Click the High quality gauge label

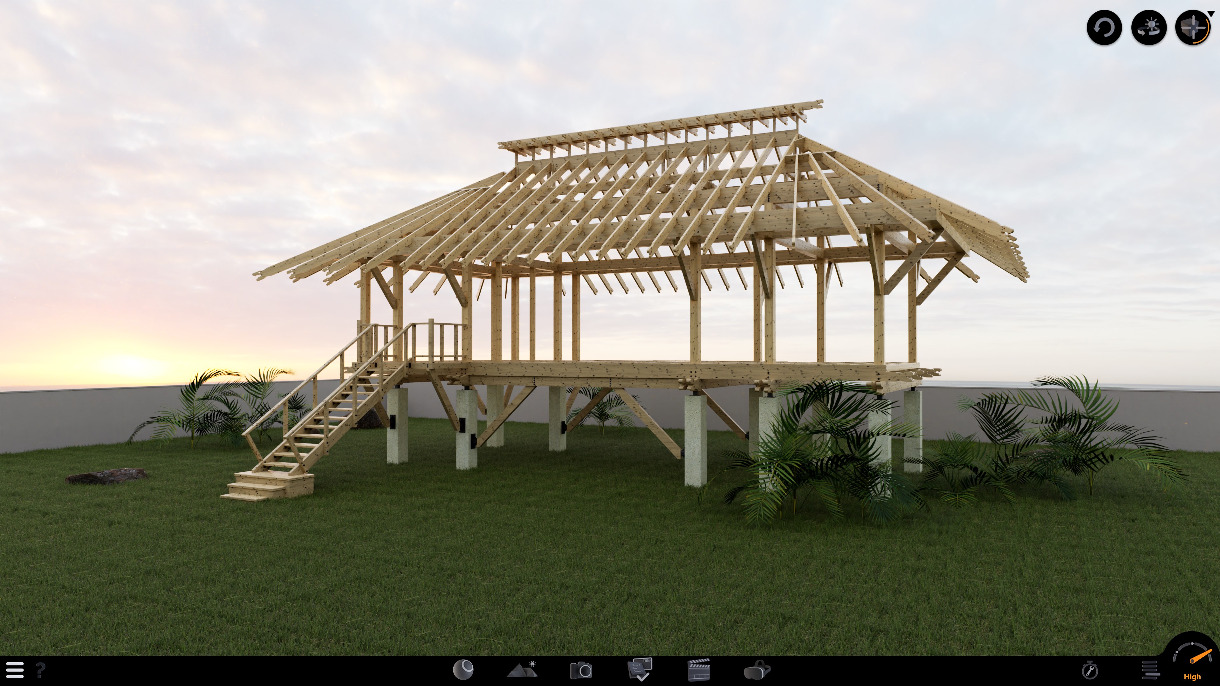(1192, 677)
